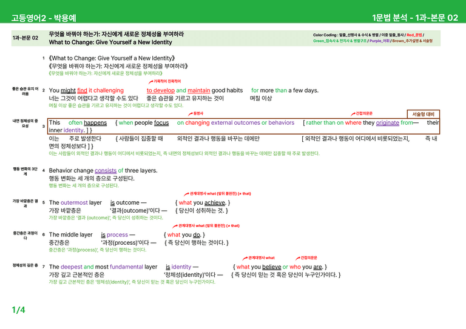Click sentence 1 "《What to Change: Give Yourself a New Identity》"
This screenshot has height=329, width=466.
(112, 58)
